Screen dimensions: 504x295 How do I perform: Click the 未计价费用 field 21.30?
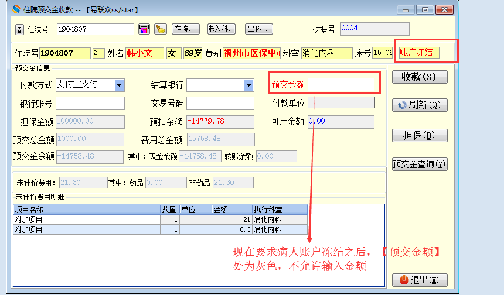click(83, 183)
